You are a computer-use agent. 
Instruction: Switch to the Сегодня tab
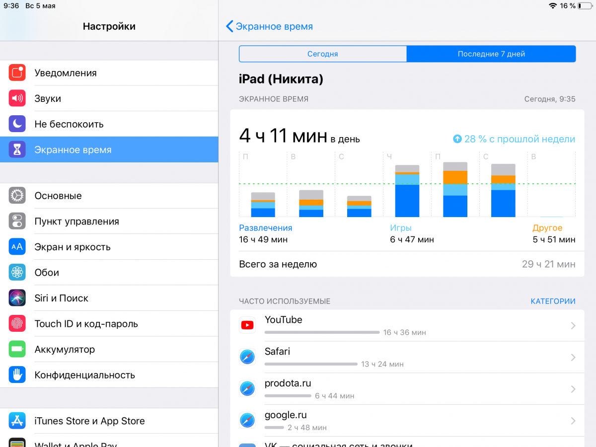tap(323, 54)
